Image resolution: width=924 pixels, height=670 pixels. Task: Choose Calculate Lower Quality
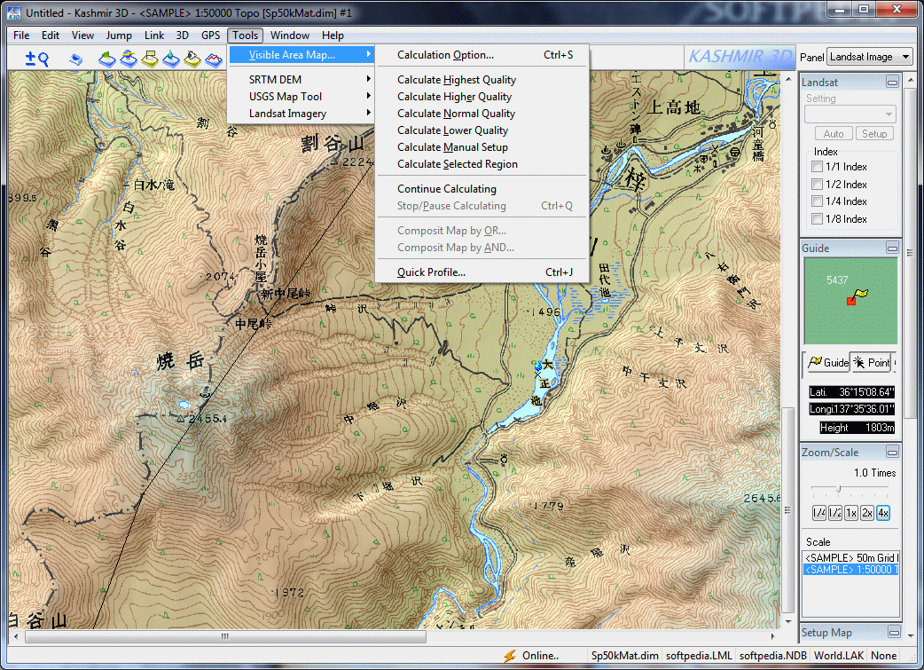pos(482,130)
